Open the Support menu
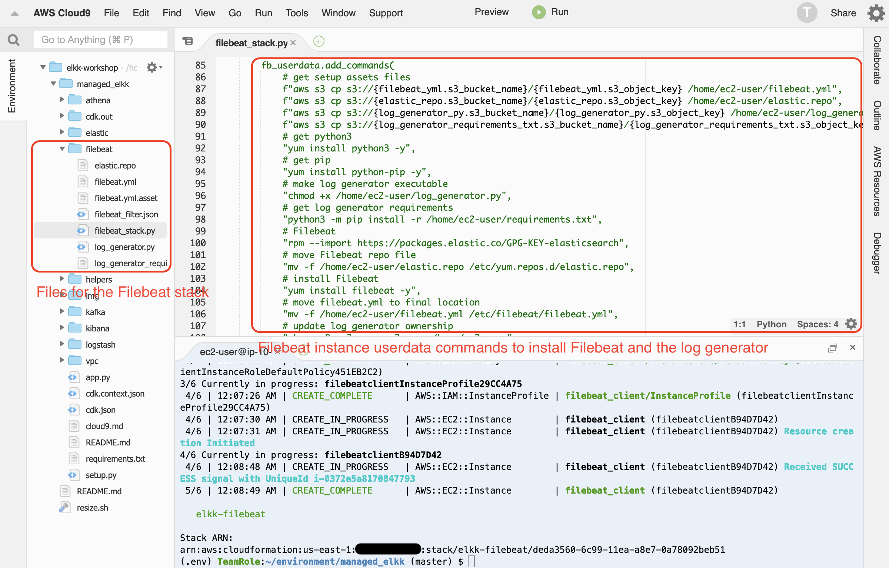 pyautogui.click(x=386, y=13)
